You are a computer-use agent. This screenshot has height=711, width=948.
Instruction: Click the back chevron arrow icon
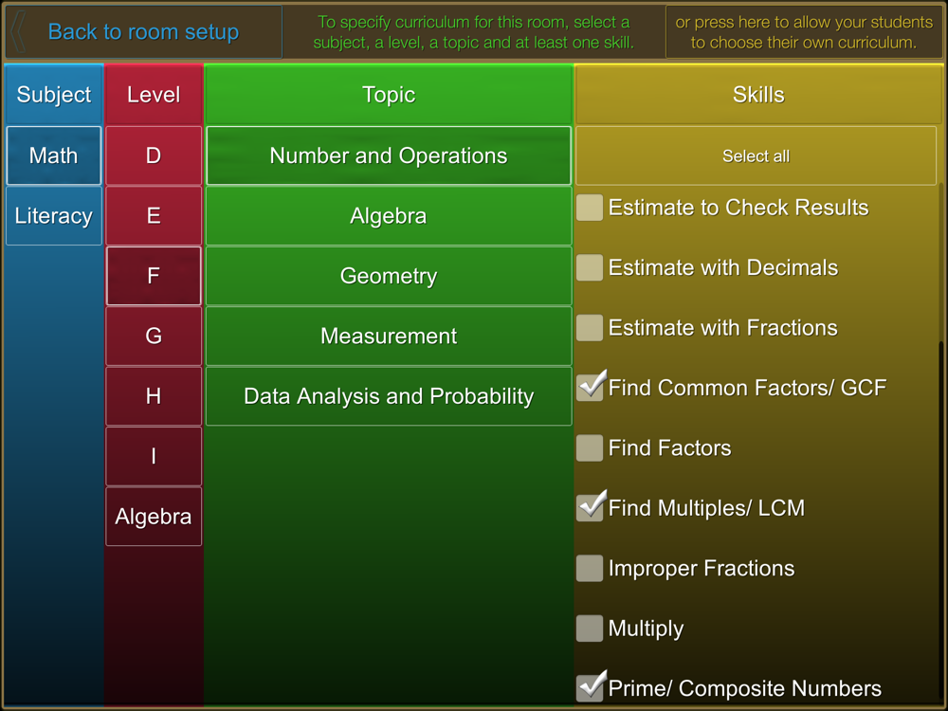pos(18,31)
